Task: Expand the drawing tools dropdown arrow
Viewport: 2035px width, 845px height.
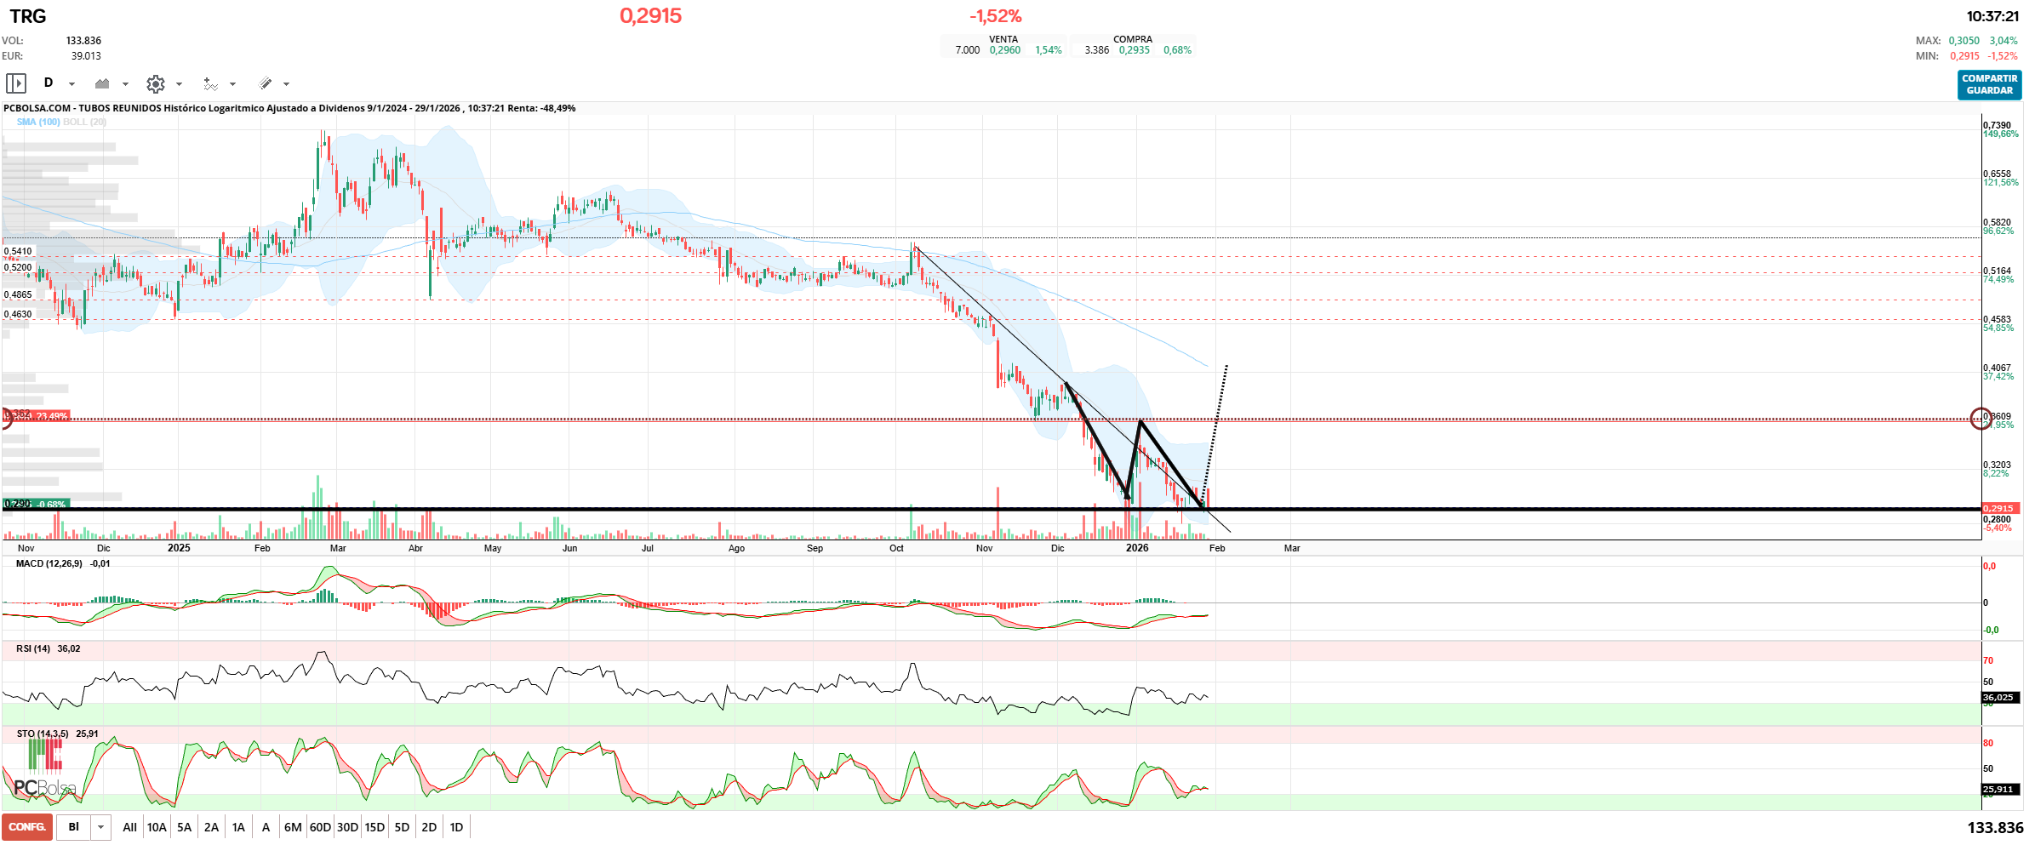Action: 285,83
